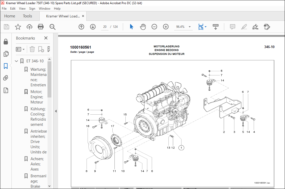Click the circled callout number 1

point(181,148)
